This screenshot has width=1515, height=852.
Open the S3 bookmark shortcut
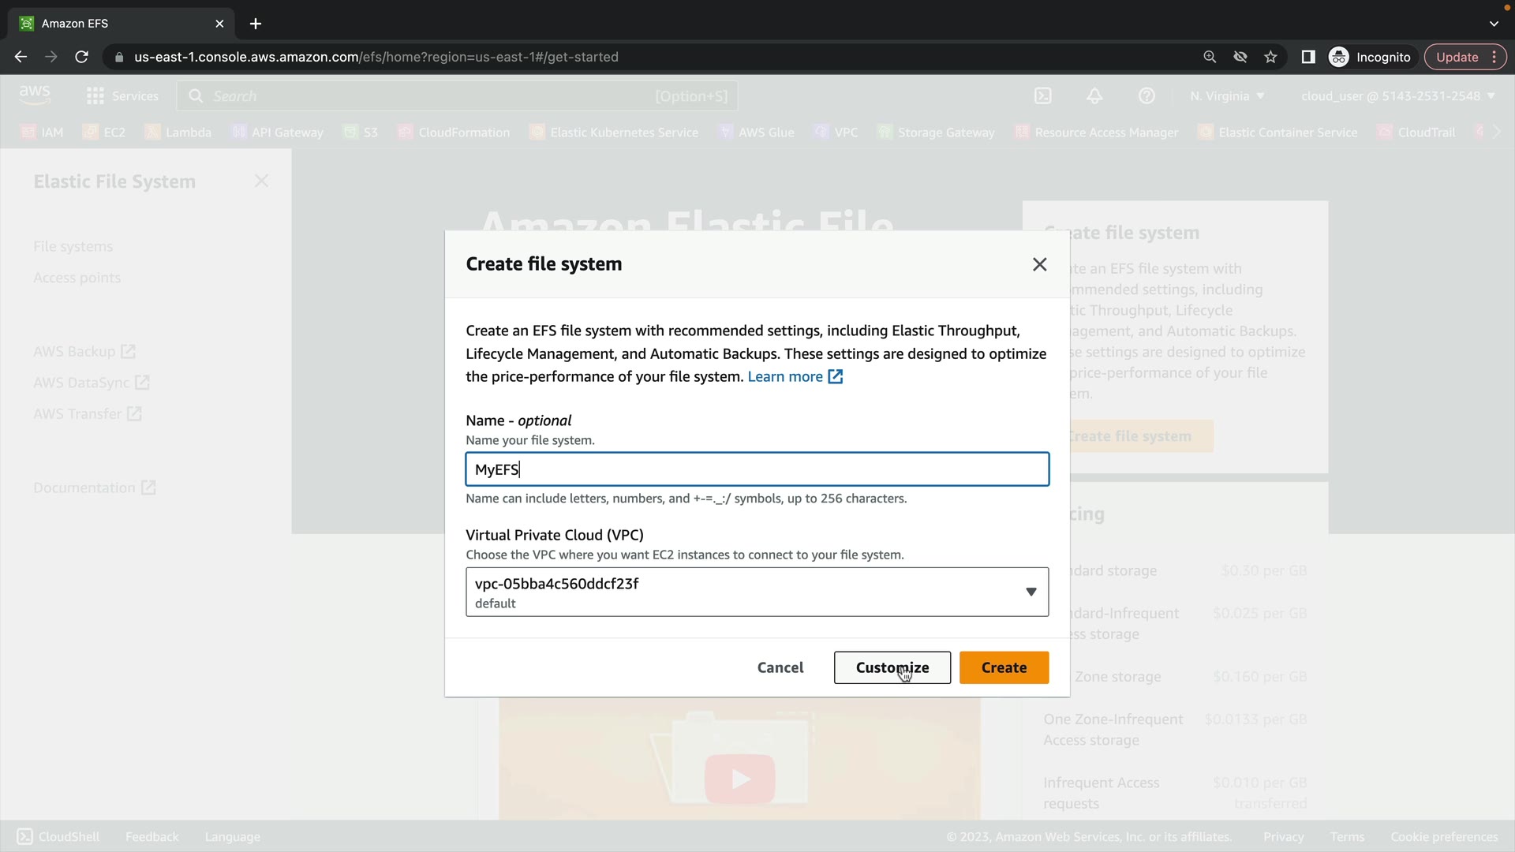(361, 133)
